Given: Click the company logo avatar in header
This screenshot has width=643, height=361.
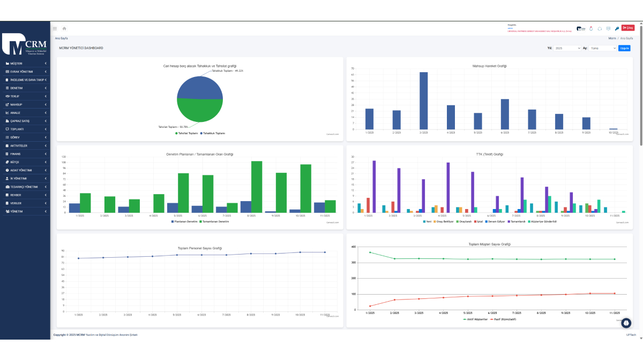Looking at the screenshot, I should click(x=581, y=28).
